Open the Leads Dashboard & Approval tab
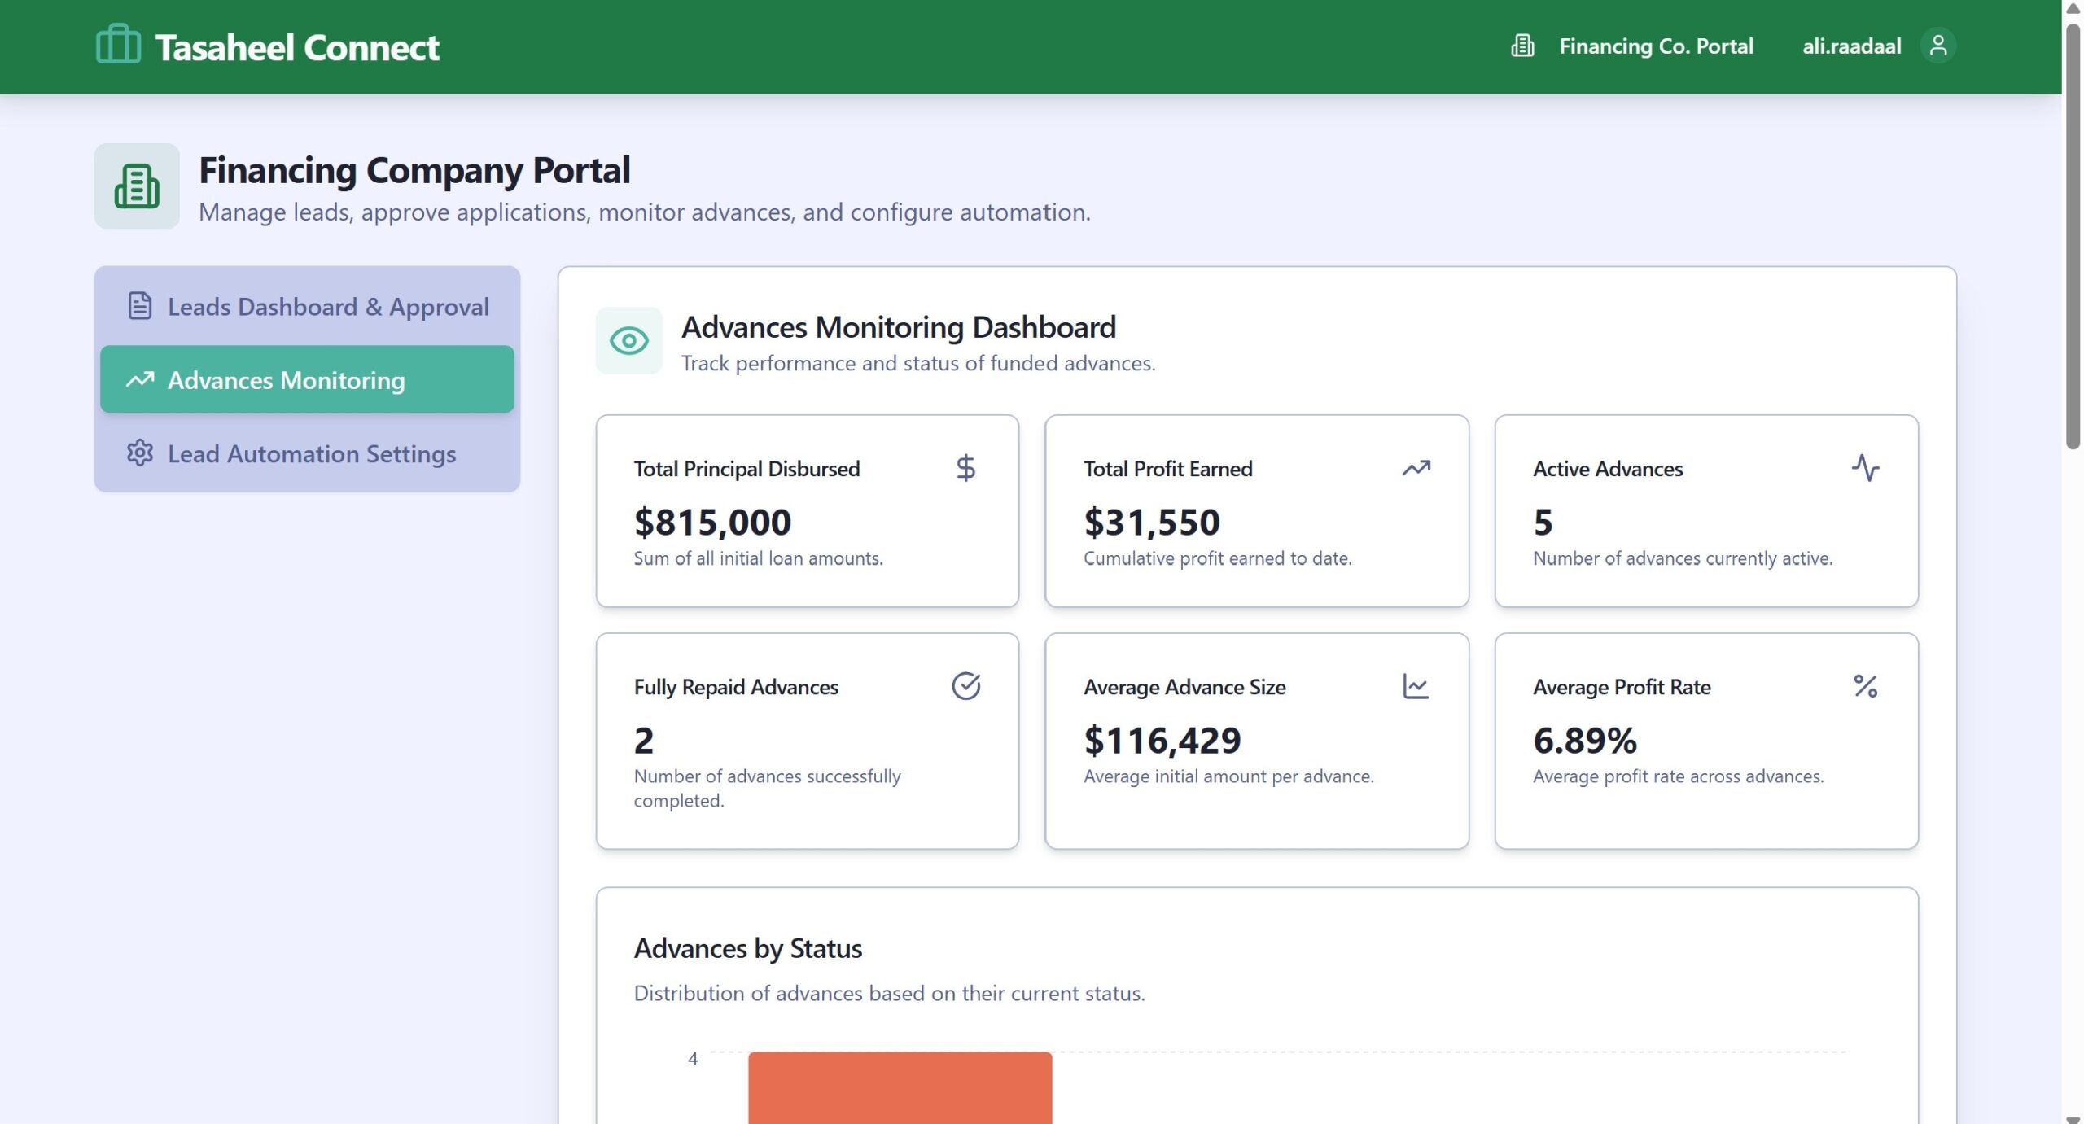2084x1124 pixels. (308, 307)
